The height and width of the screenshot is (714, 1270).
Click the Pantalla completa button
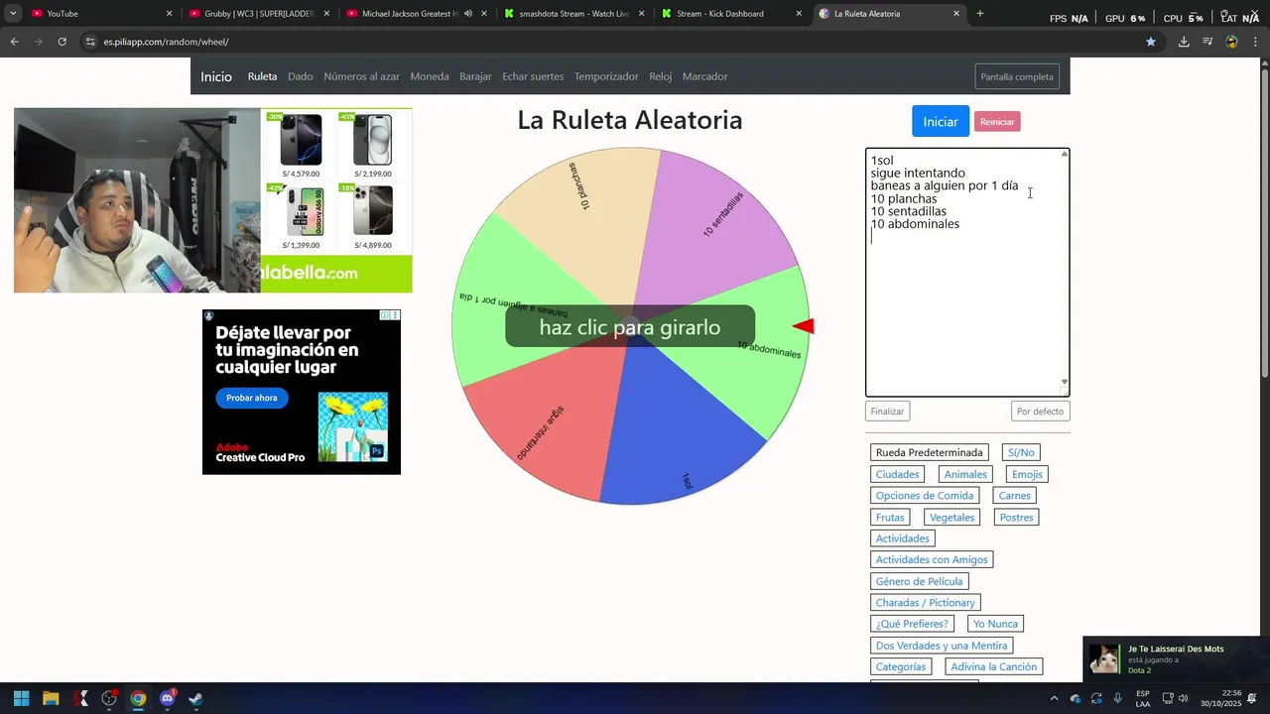(1017, 76)
